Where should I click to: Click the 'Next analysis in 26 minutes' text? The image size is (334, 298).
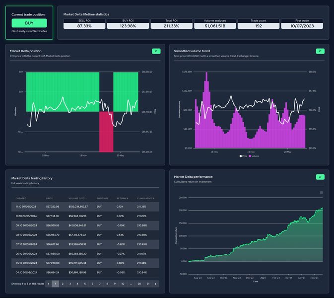(x=29, y=31)
